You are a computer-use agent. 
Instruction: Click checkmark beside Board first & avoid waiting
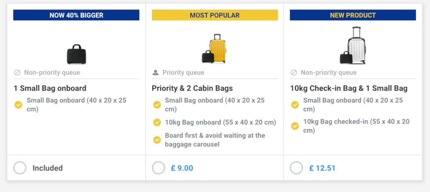[157, 140]
